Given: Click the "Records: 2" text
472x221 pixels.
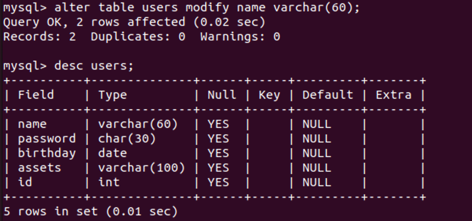Looking at the screenshot, I should click(39, 37).
